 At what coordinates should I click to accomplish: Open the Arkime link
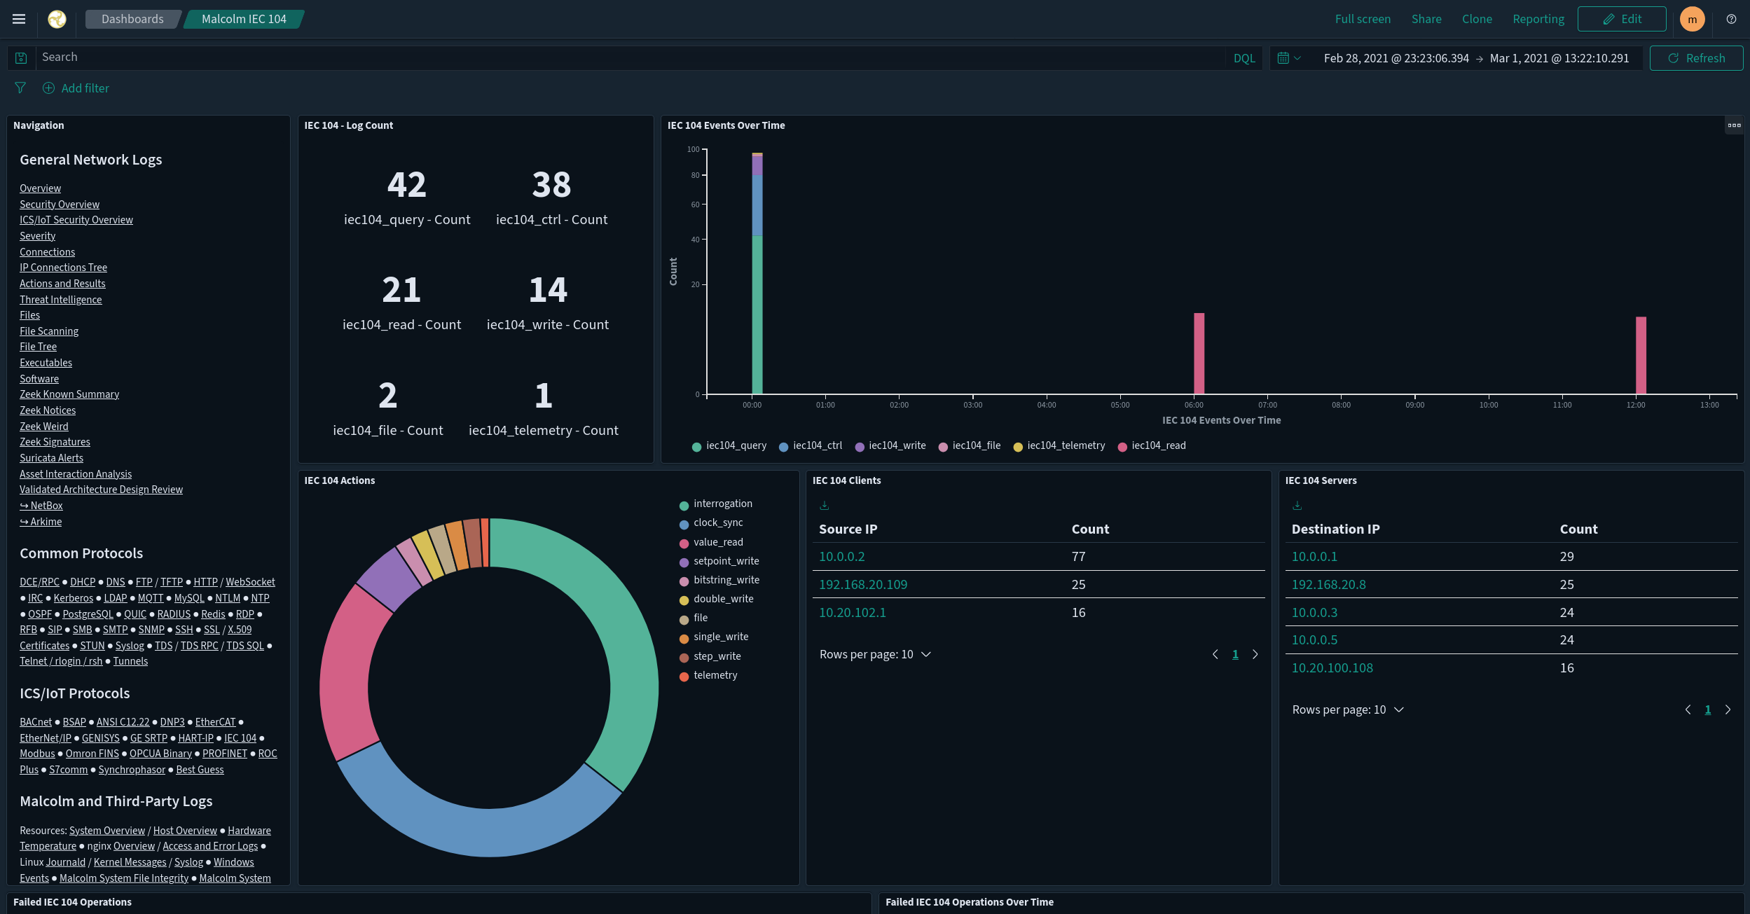(x=41, y=522)
